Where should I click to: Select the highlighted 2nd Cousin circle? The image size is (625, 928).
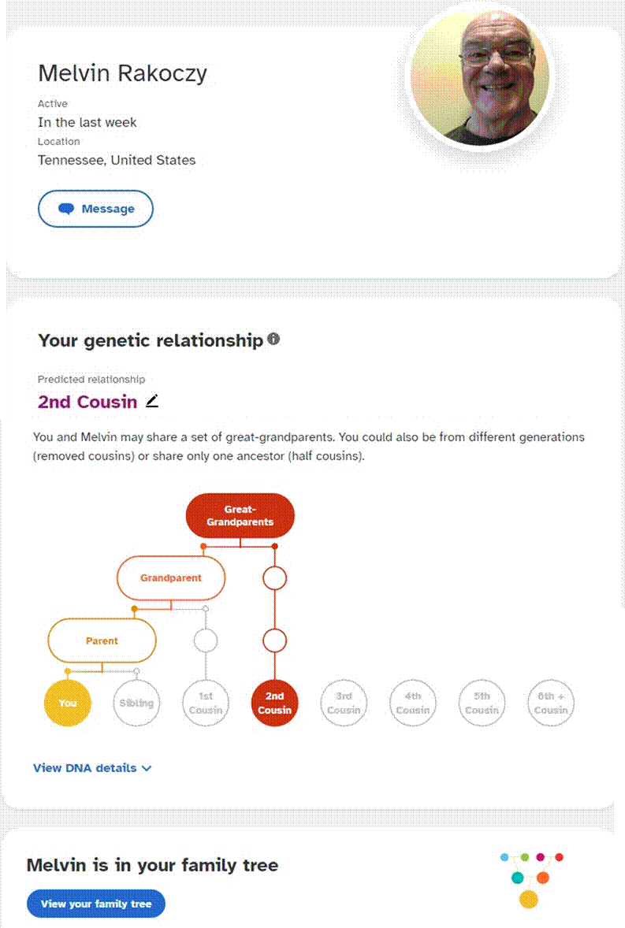[274, 703]
